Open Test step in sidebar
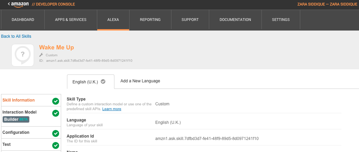359x152 pixels. (31, 144)
